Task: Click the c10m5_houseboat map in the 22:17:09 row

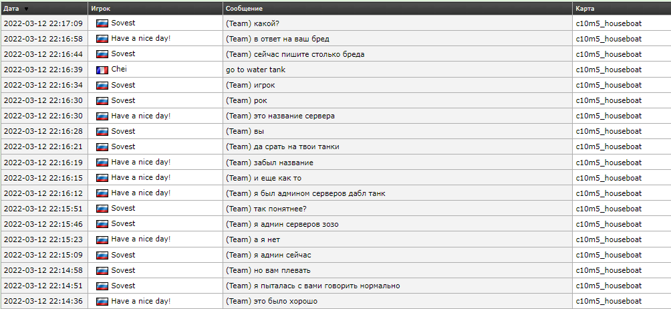Action: pyautogui.click(x=608, y=23)
